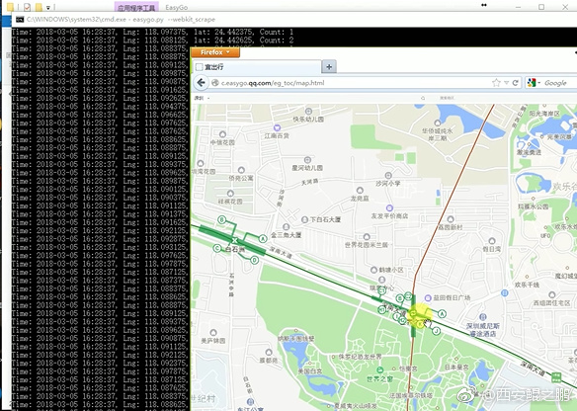Click exit J marker near 世界之窗 station

436,331
